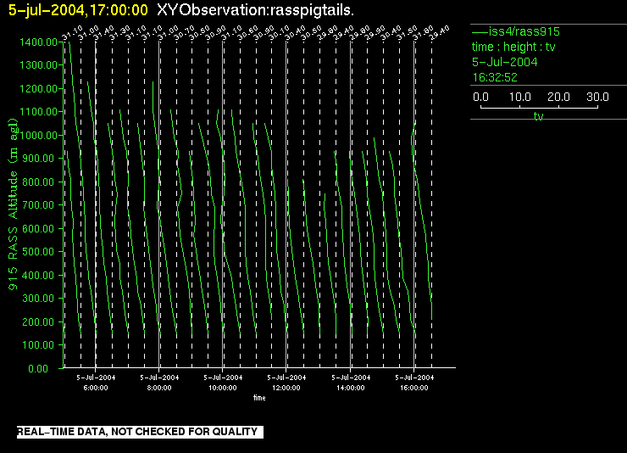Click the 10:00:00 time axis label
627x453 pixels.
pyautogui.click(x=223, y=387)
